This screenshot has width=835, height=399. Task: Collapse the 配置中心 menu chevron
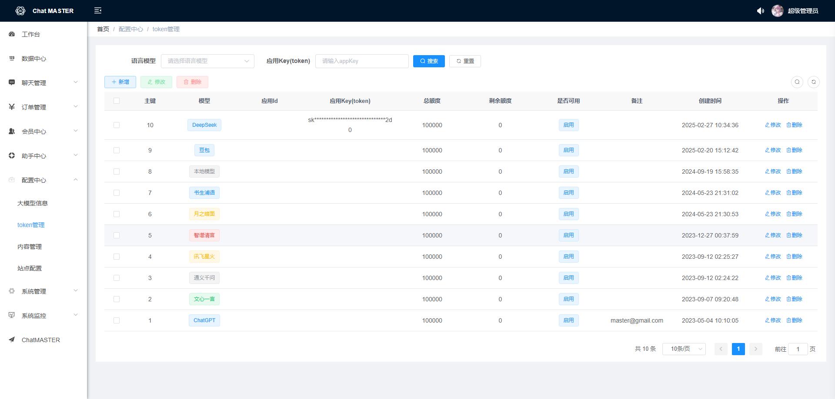point(76,179)
